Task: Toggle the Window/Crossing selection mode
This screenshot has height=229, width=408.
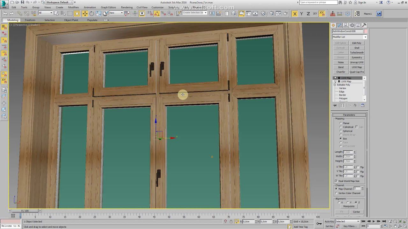Action: pyautogui.click(x=77, y=14)
